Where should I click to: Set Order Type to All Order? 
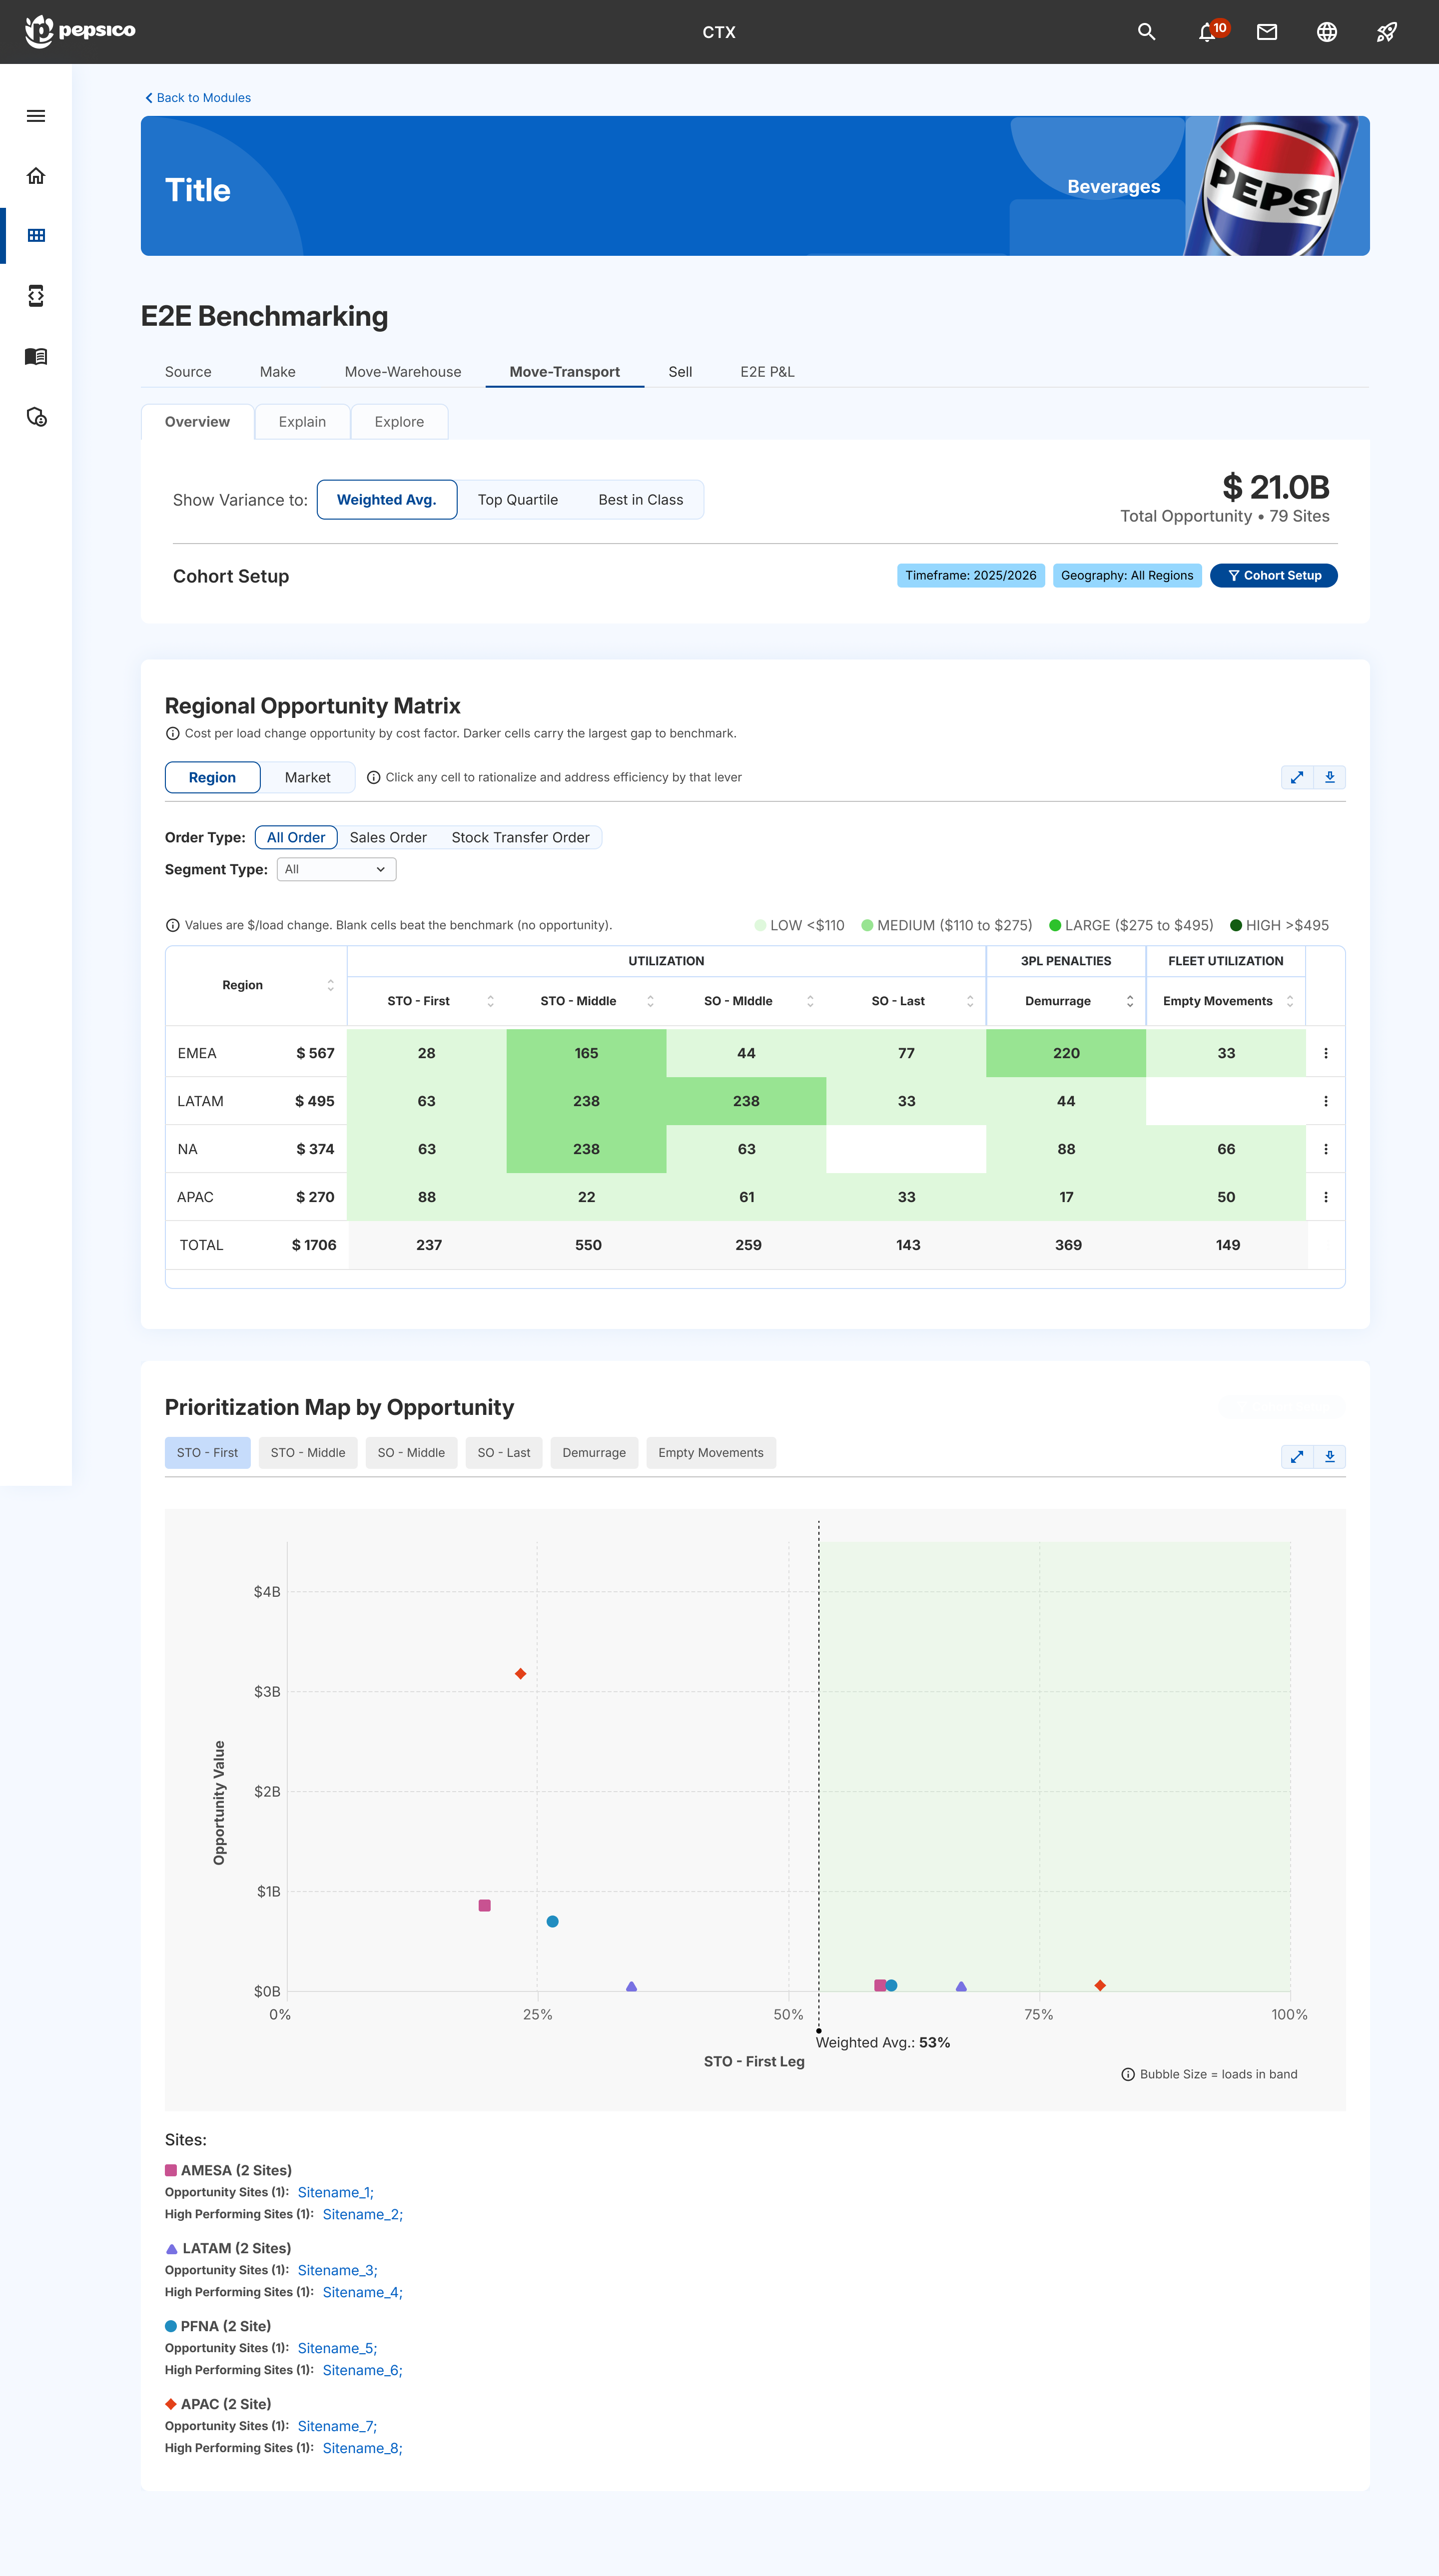pyautogui.click(x=295, y=837)
